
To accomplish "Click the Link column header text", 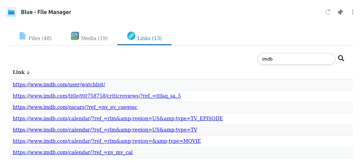I will (19, 72).
